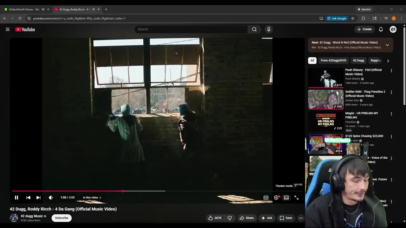
Task: Open the 42 dugg Music channel avatar
Action: pyautogui.click(x=14, y=218)
